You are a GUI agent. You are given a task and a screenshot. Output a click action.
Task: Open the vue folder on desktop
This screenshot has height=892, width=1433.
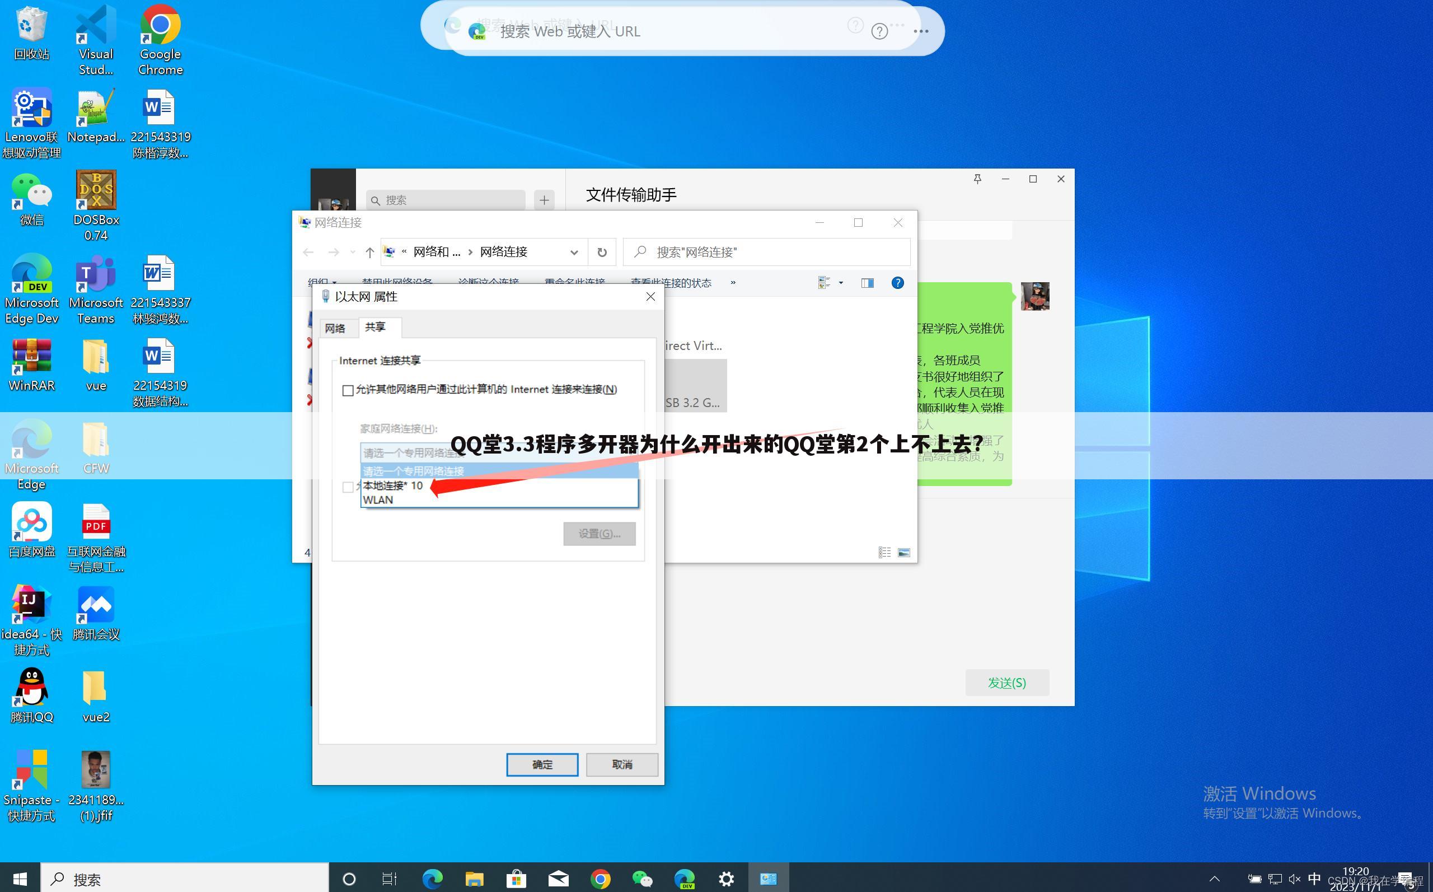click(96, 365)
